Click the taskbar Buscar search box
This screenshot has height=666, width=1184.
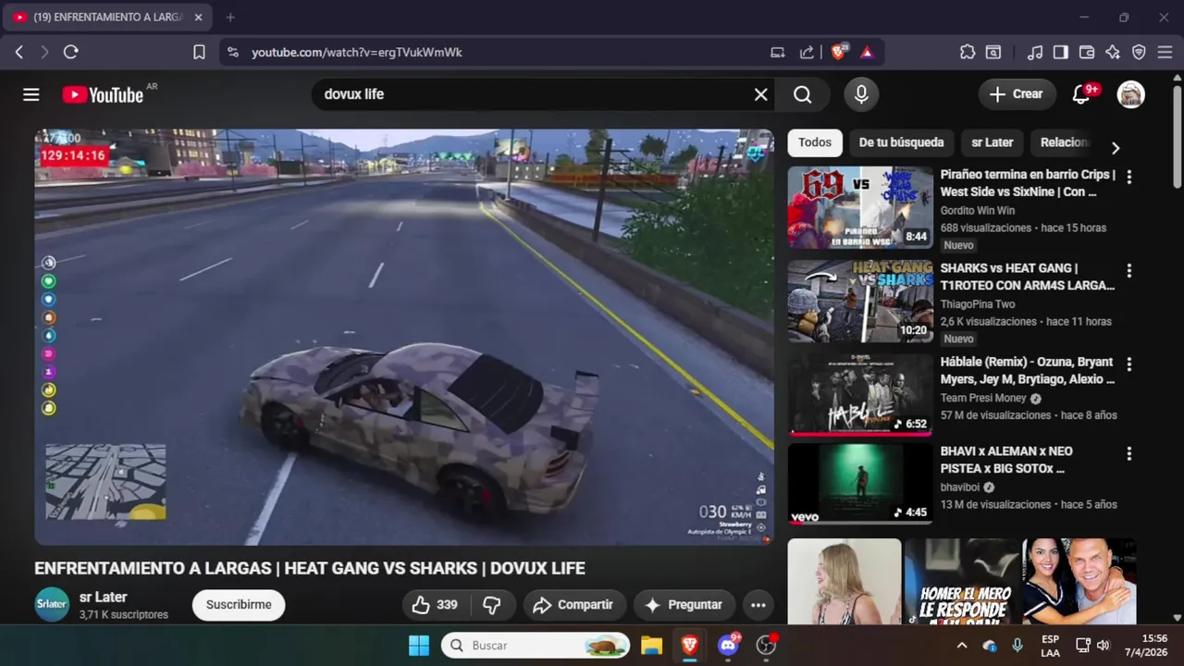(536, 646)
